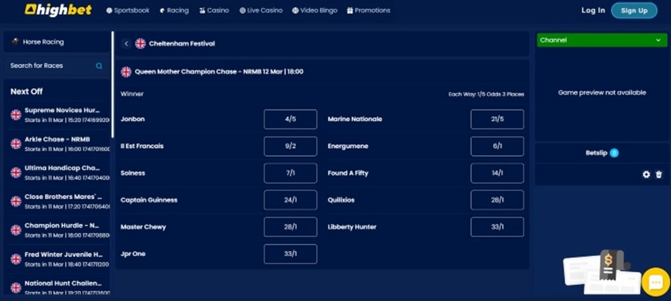Click UK flag beside Arkle Chase

click(16, 144)
